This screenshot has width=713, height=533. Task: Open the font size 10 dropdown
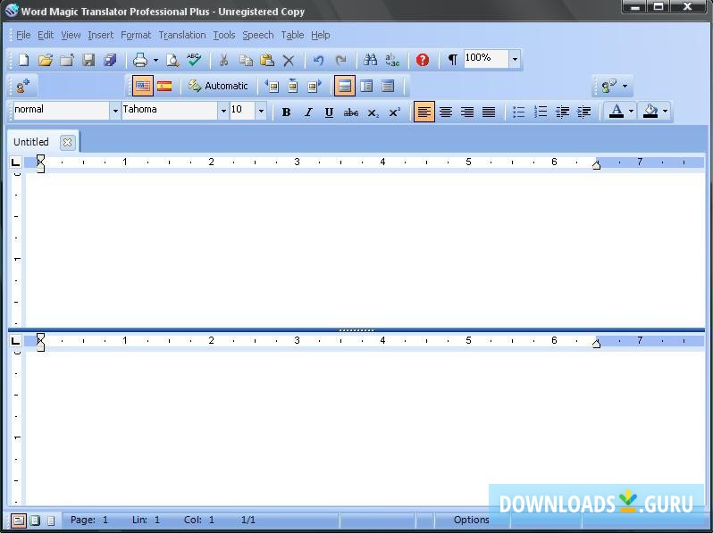(261, 111)
